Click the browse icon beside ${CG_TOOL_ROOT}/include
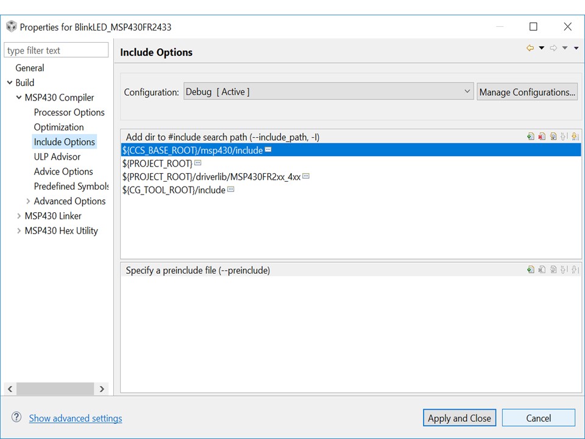 click(x=231, y=190)
